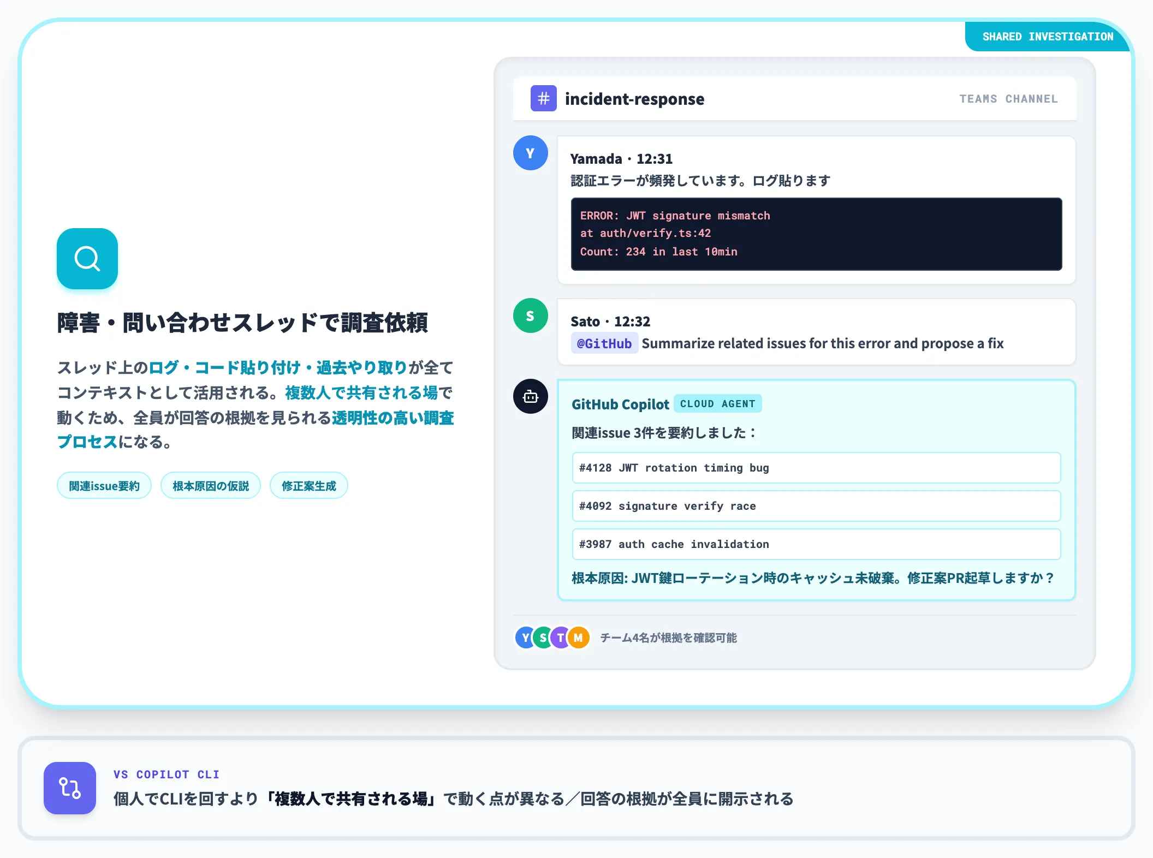Click the purple hash channel icon
1153x858 pixels.
(543, 98)
